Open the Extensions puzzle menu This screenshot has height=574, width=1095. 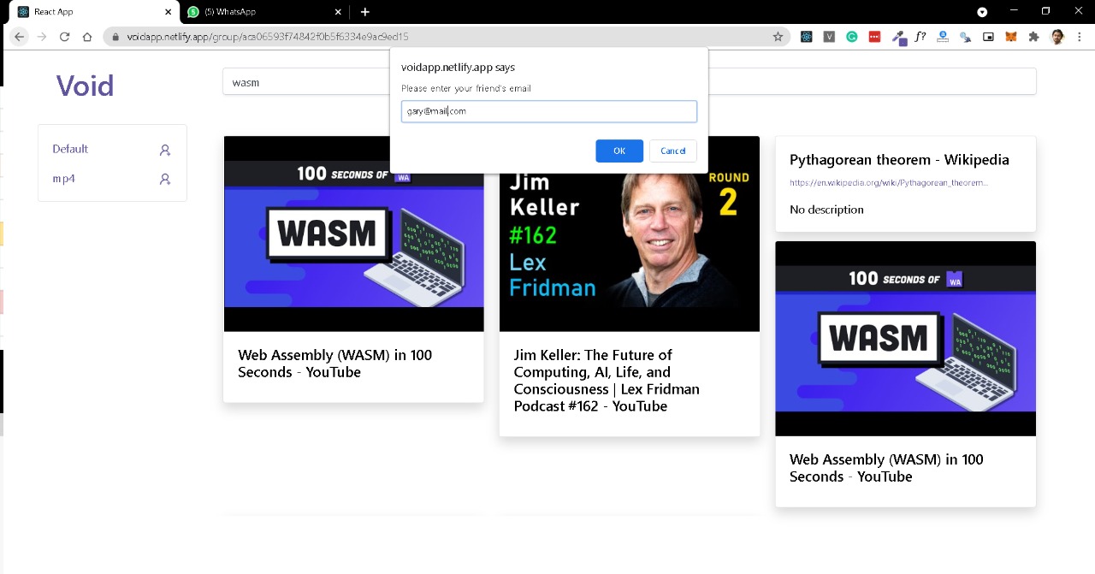1034,37
